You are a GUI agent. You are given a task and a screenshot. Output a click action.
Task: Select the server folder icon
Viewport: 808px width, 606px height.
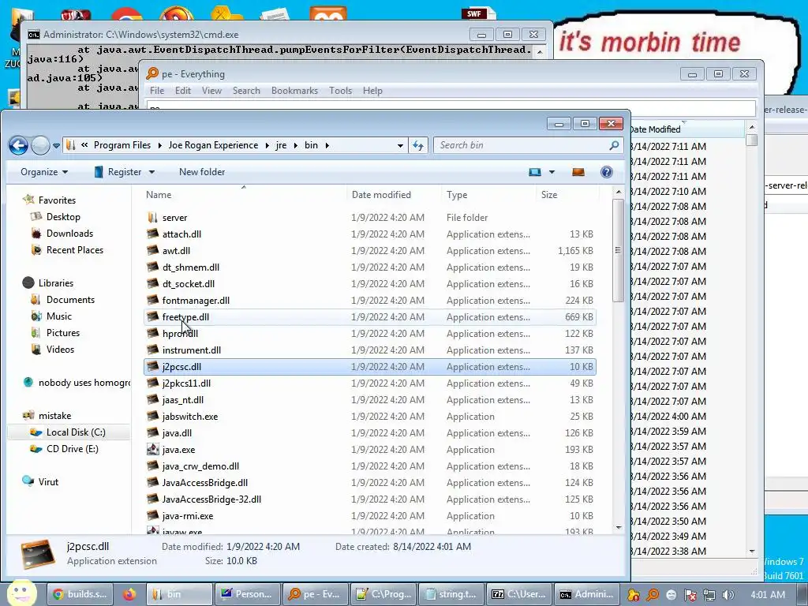click(152, 218)
